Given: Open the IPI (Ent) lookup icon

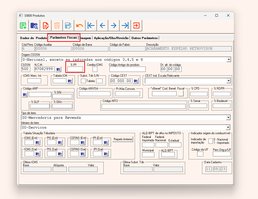Looking at the screenshot, I should click(106, 143).
